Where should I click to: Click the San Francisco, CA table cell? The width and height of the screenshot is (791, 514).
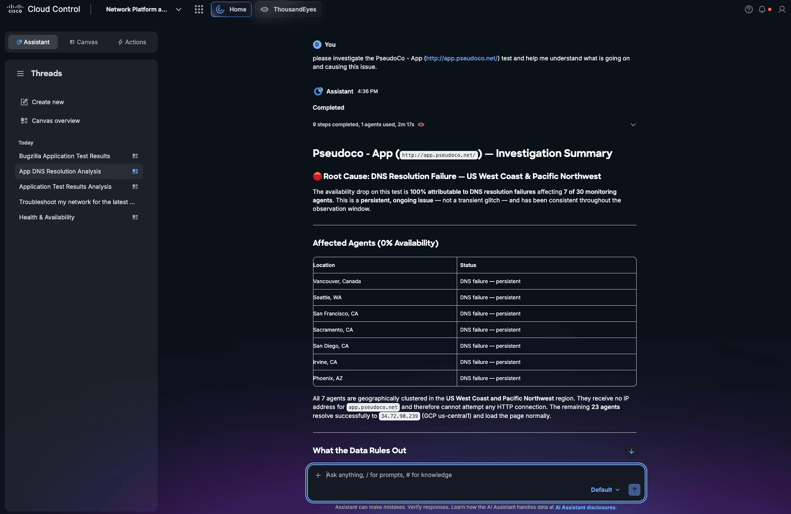pyautogui.click(x=385, y=314)
